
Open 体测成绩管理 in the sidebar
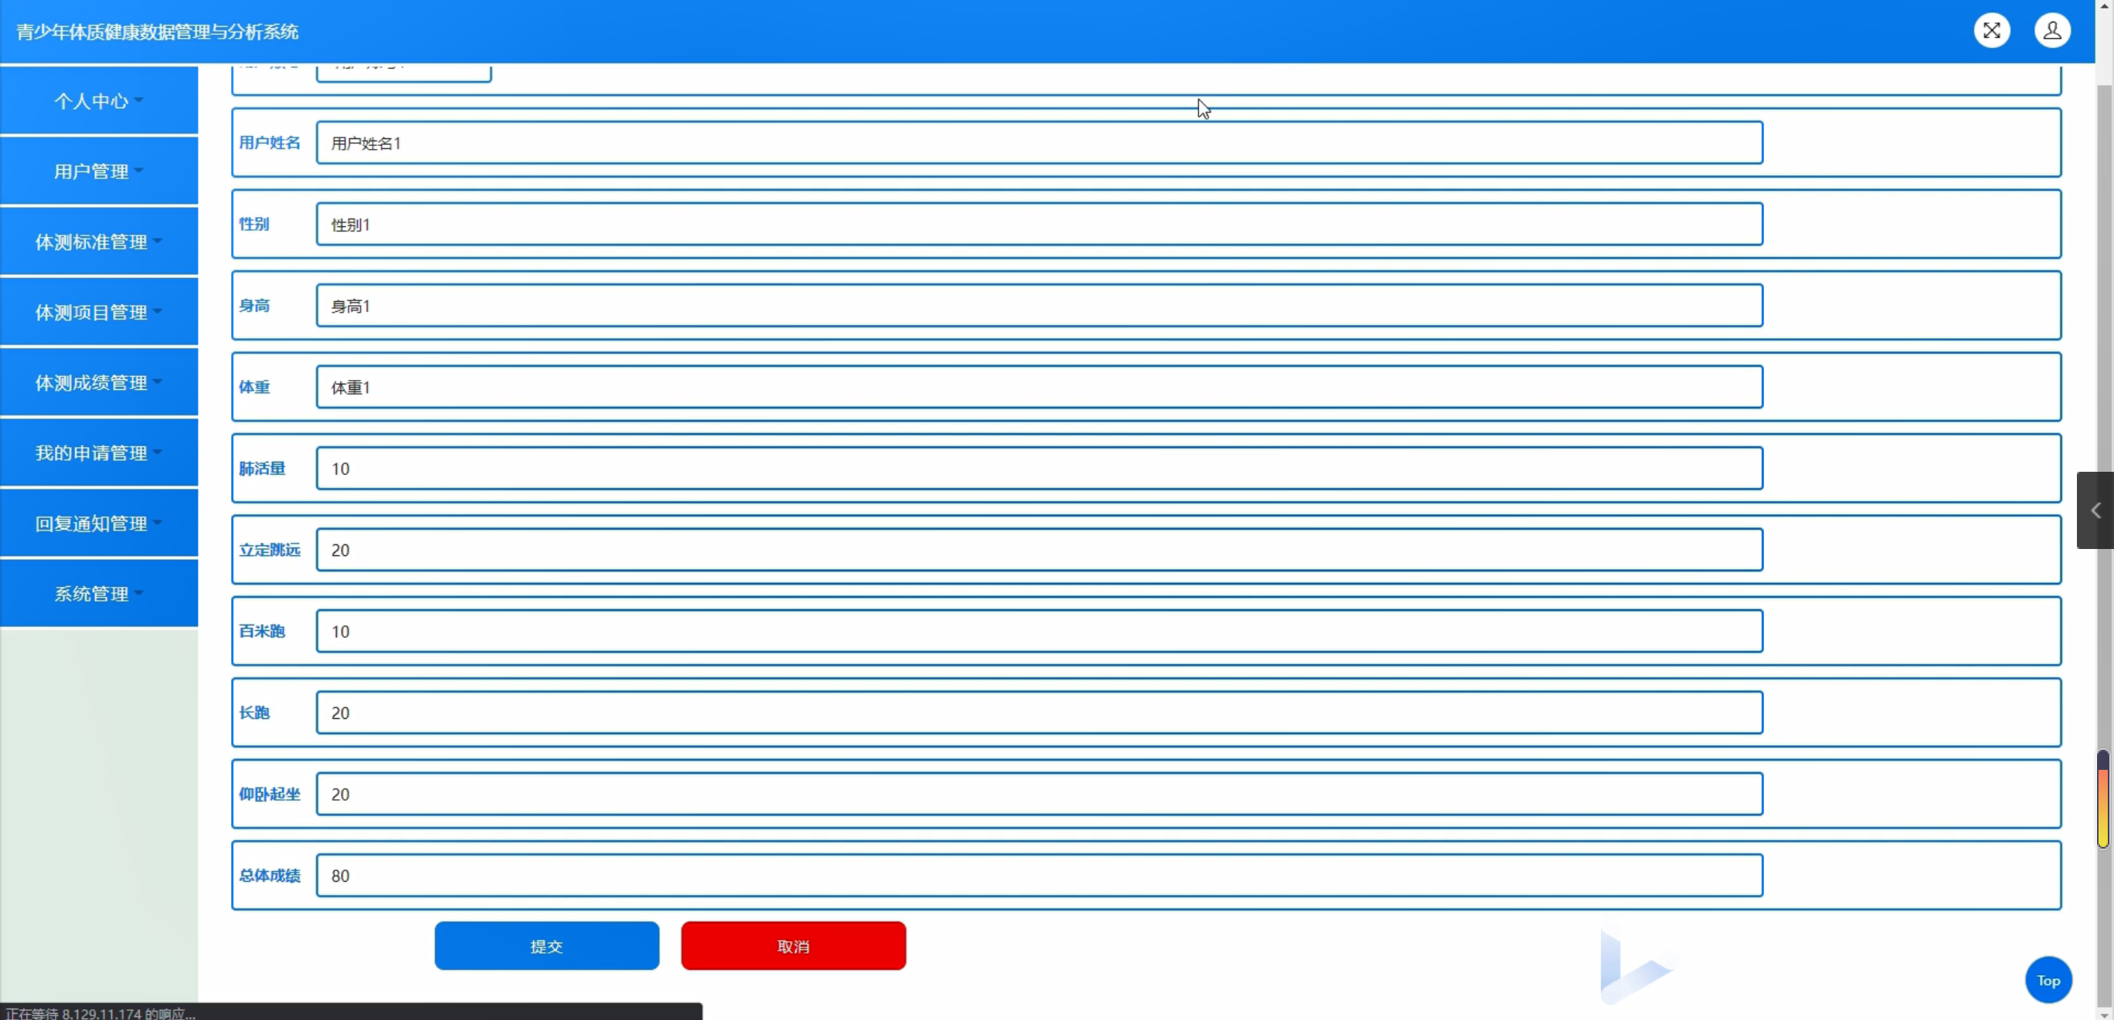click(98, 383)
